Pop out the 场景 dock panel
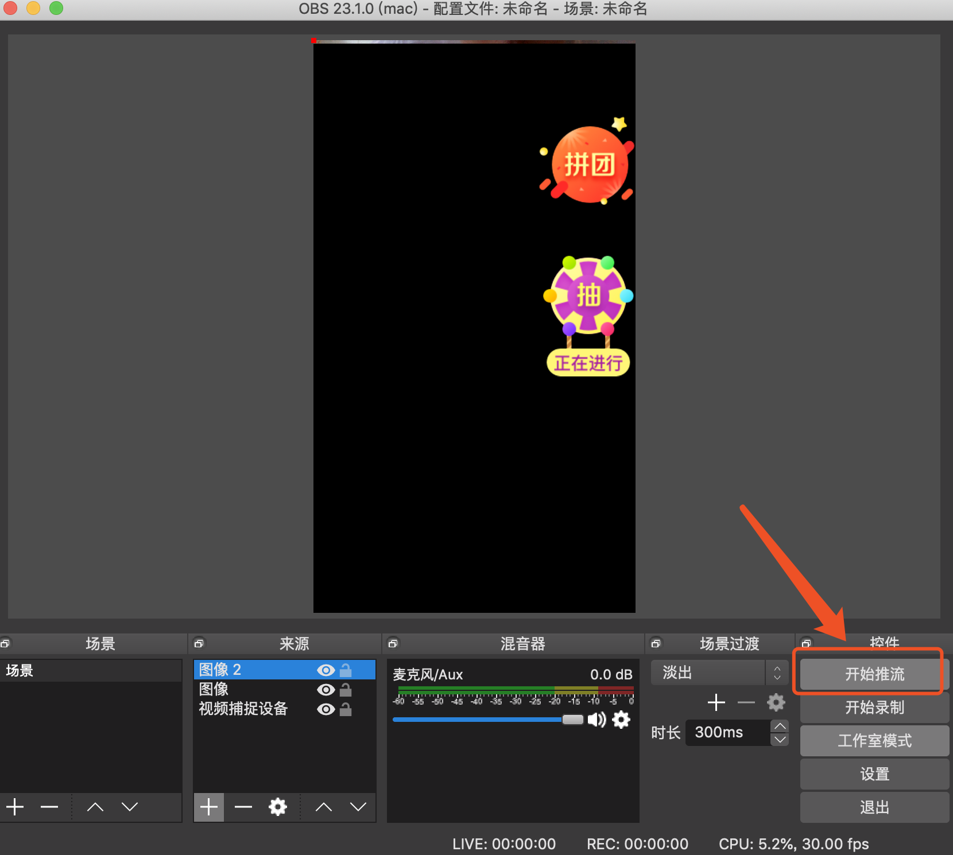 (5, 643)
